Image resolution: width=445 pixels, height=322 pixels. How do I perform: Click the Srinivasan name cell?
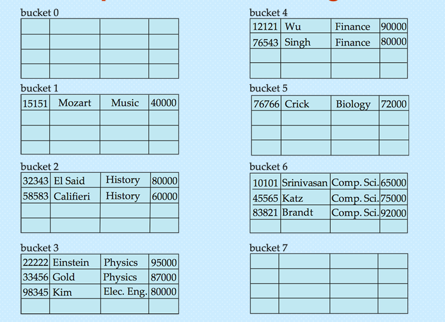[305, 183]
